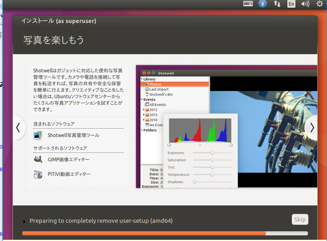Viewport: 327px width, 241px height.
Task: Click the histogram's right white-point handle
Action: tap(231, 145)
